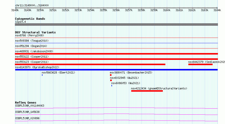
Task: Click the 3156k ruler position
Action: pos(116,10)
